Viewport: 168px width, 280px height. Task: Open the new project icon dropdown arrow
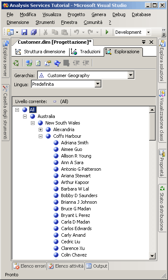[x=17, y=32]
